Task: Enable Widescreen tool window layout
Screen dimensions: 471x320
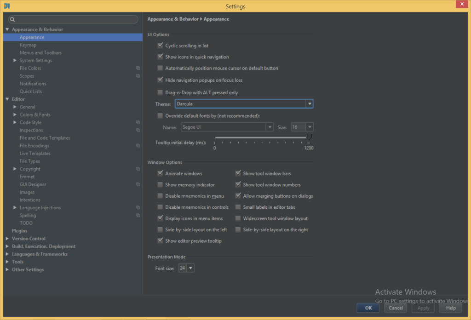Action: (238, 218)
